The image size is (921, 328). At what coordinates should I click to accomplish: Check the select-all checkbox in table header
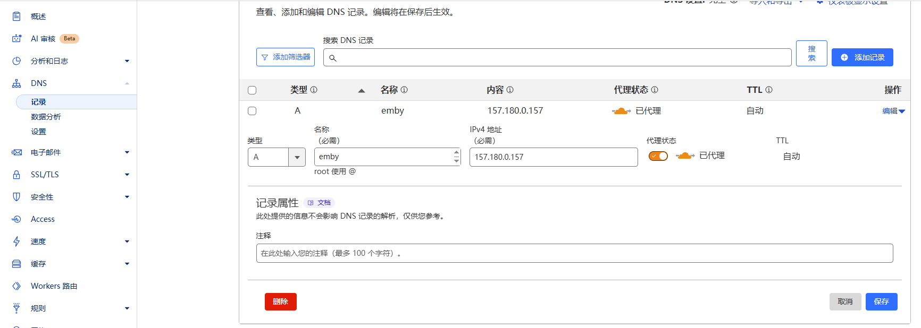252,90
